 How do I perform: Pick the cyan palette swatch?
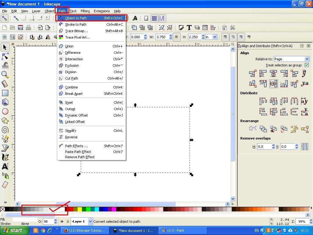point(97,209)
